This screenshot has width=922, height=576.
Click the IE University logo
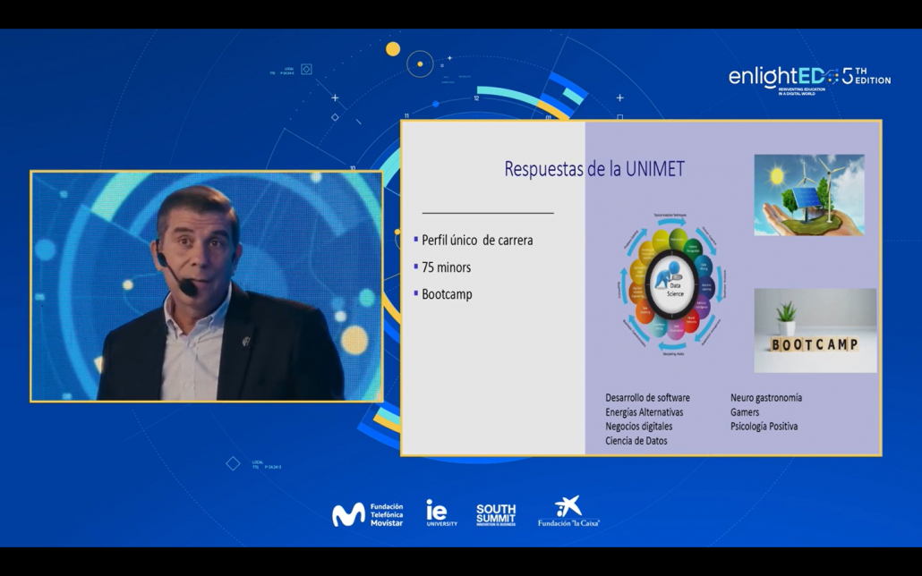tap(441, 513)
